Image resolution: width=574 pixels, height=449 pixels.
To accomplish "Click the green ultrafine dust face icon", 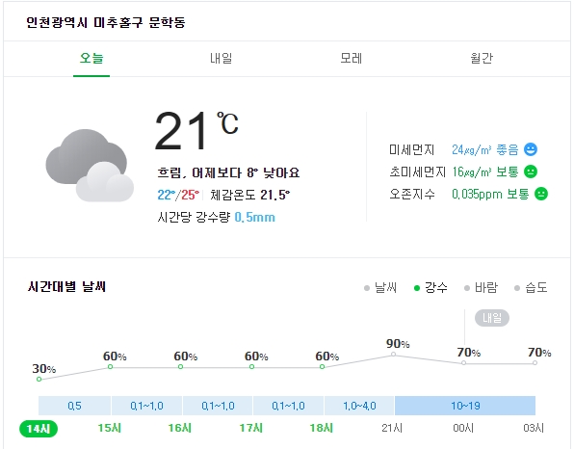I will [531, 172].
